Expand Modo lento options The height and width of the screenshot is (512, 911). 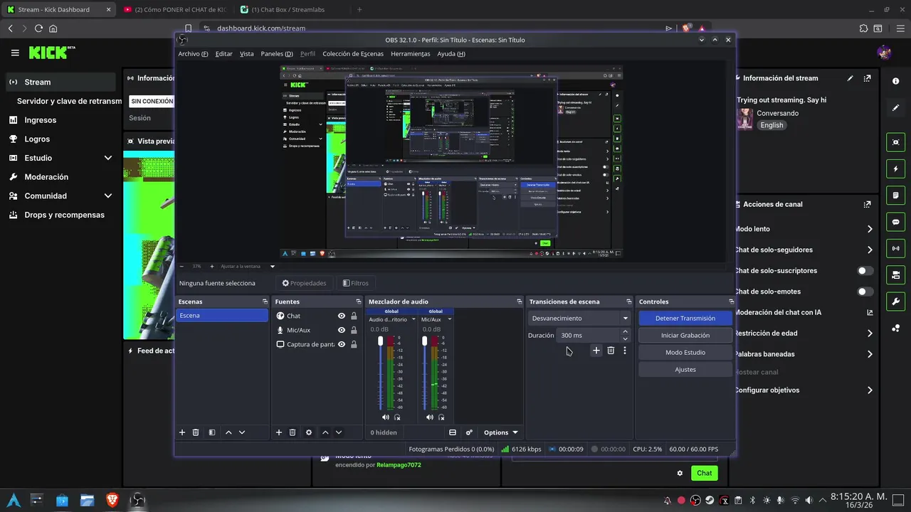pos(870,229)
